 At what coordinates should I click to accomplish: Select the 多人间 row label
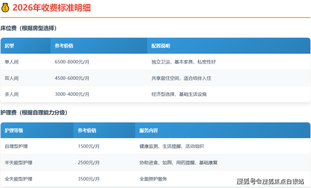(11, 94)
